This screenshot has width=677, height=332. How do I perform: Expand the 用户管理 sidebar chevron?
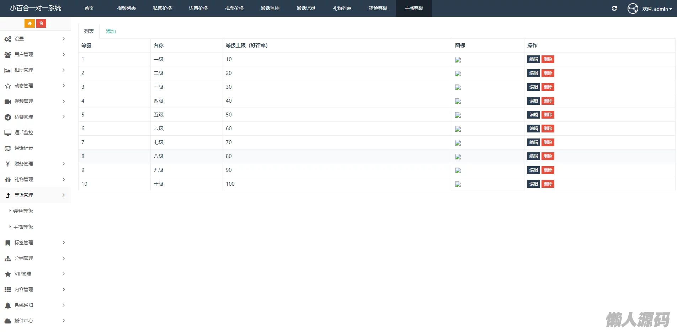coord(64,54)
